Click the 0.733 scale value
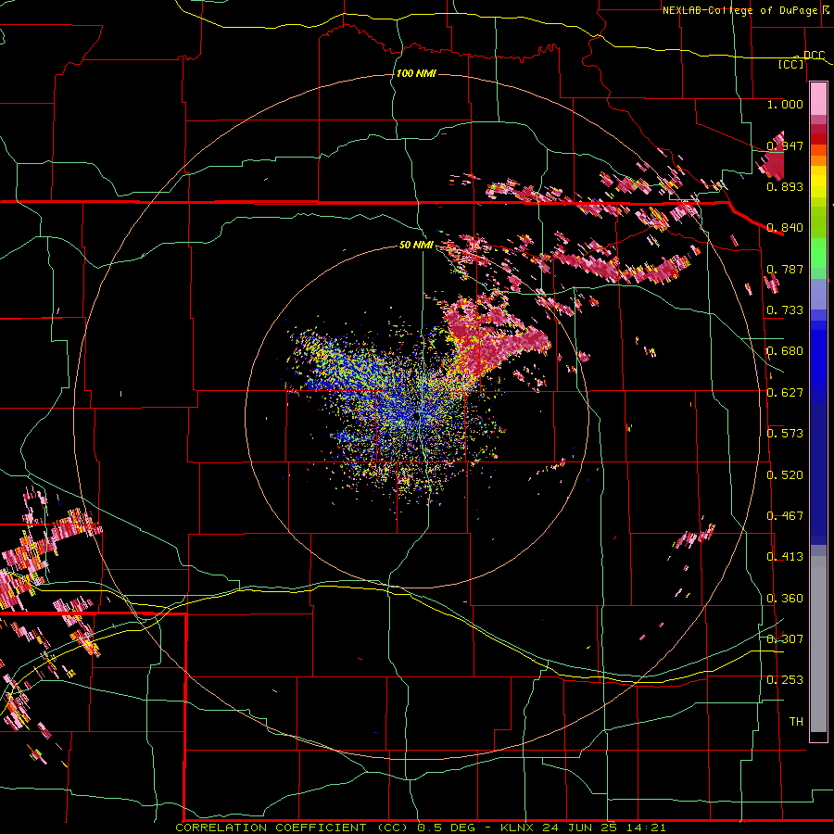Screen dimensions: 834x834 [x=785, y=310]
